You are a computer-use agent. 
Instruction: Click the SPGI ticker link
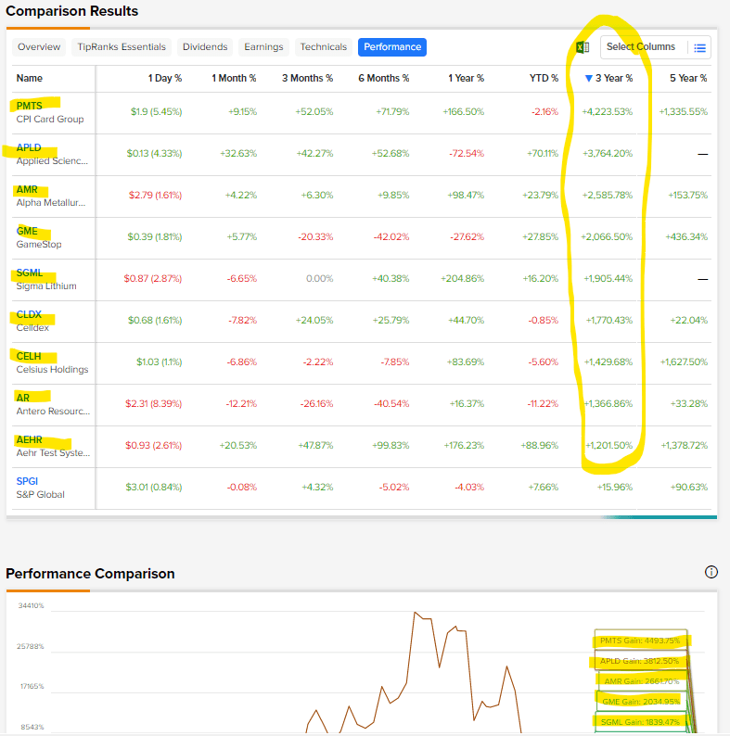[28, 481]
